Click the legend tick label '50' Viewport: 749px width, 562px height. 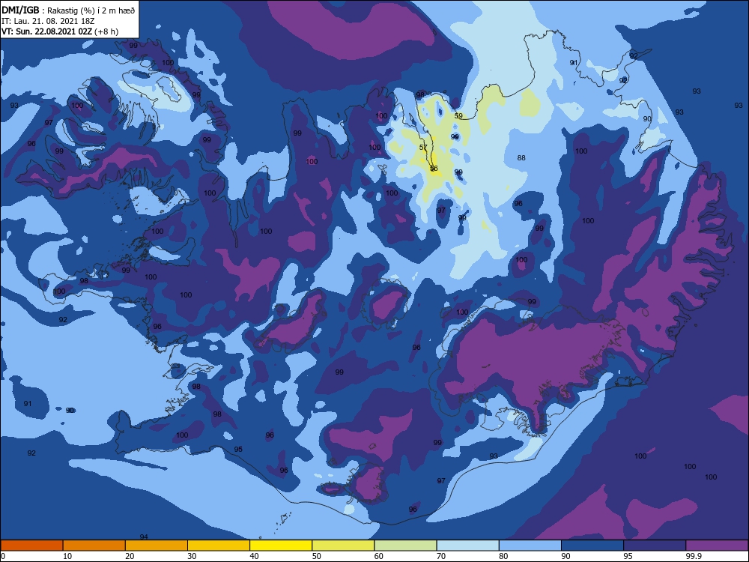pyautogui.click(x=316, y=556)
